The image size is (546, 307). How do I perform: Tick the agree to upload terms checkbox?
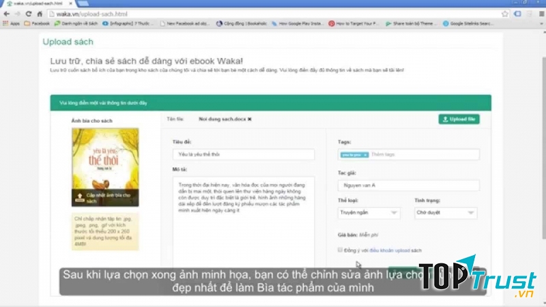pyautogui.click(x=341, y=250)
